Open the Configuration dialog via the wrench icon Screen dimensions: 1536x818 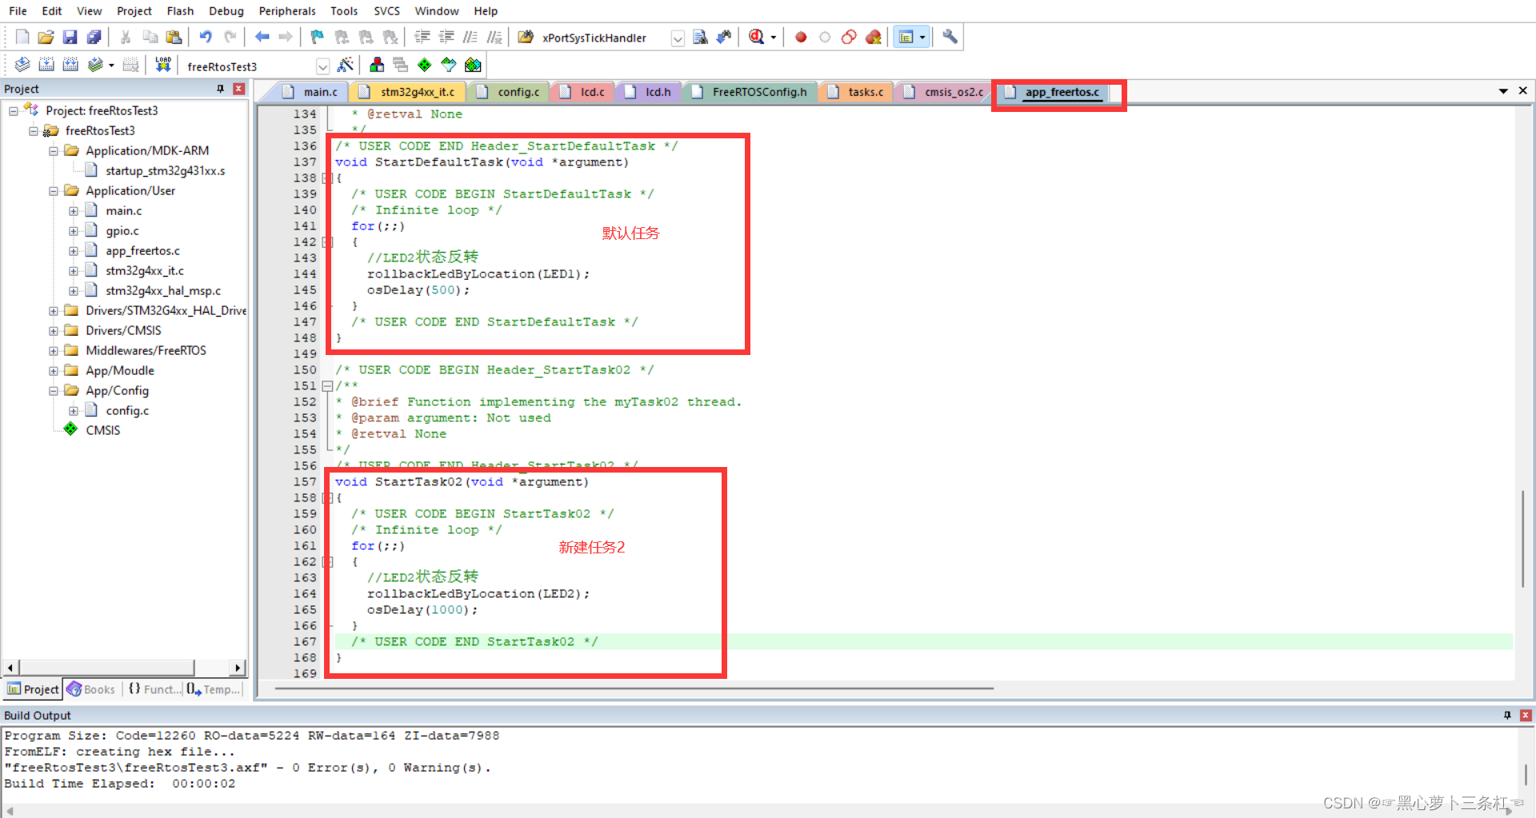(x=949, y=37)
